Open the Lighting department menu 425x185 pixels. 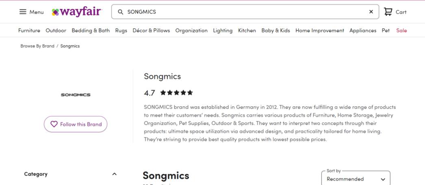point(223,30)
